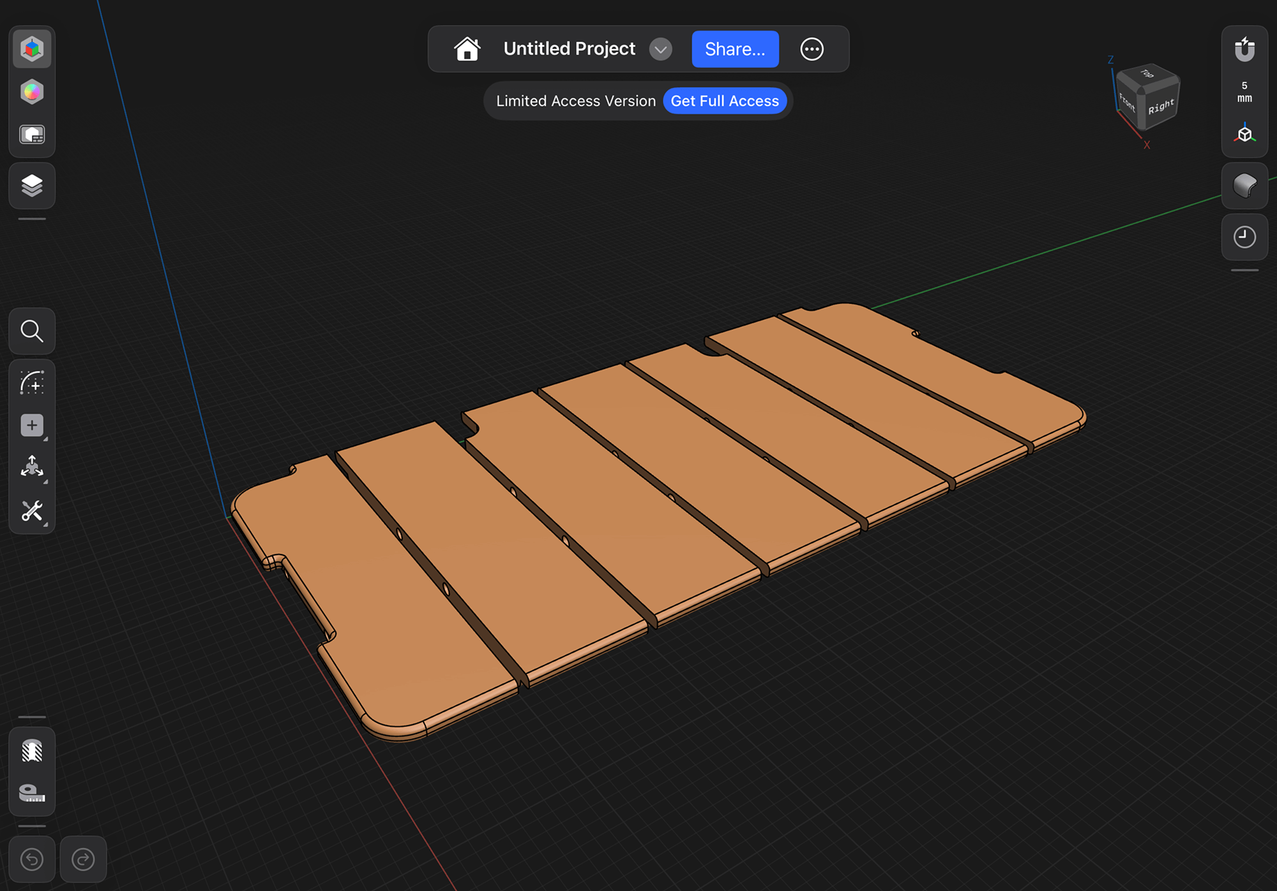This screenshot has width=1277, height=891.
Task: Click the Right face of view cube
Action: pyautogui.click(x=1161, y=106)
